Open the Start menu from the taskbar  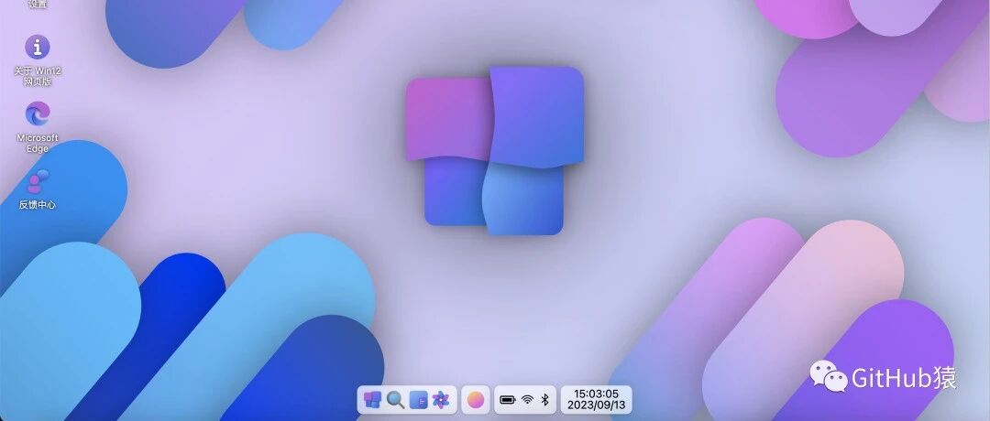[372, 400]
